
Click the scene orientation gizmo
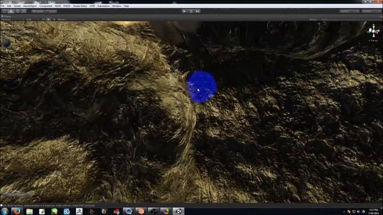[373, 31]
